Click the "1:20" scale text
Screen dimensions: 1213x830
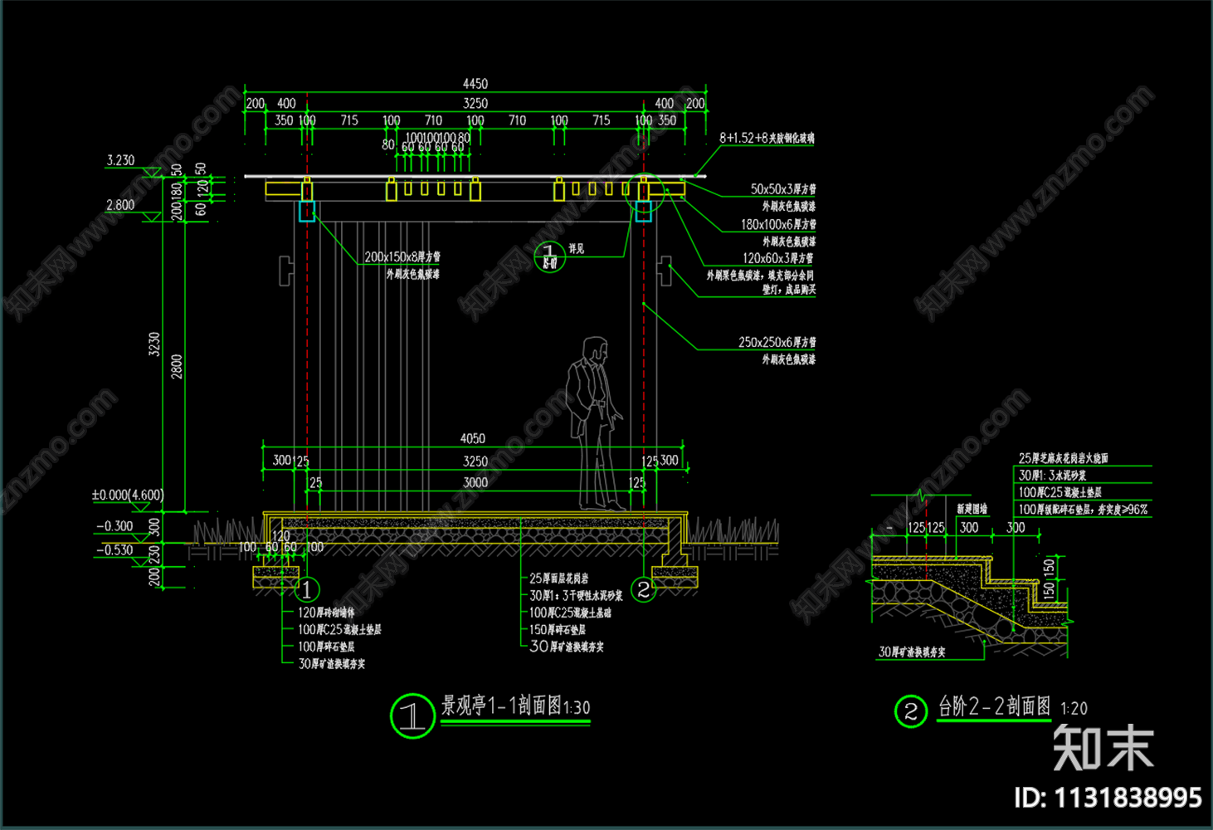click(x=1074, y=709)
